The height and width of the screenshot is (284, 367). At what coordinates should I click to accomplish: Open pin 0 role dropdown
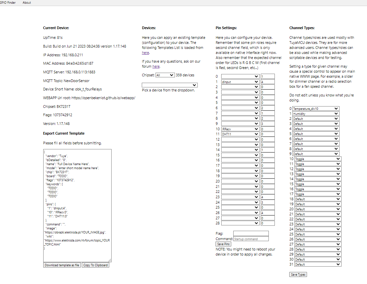(x=240, y=76)
